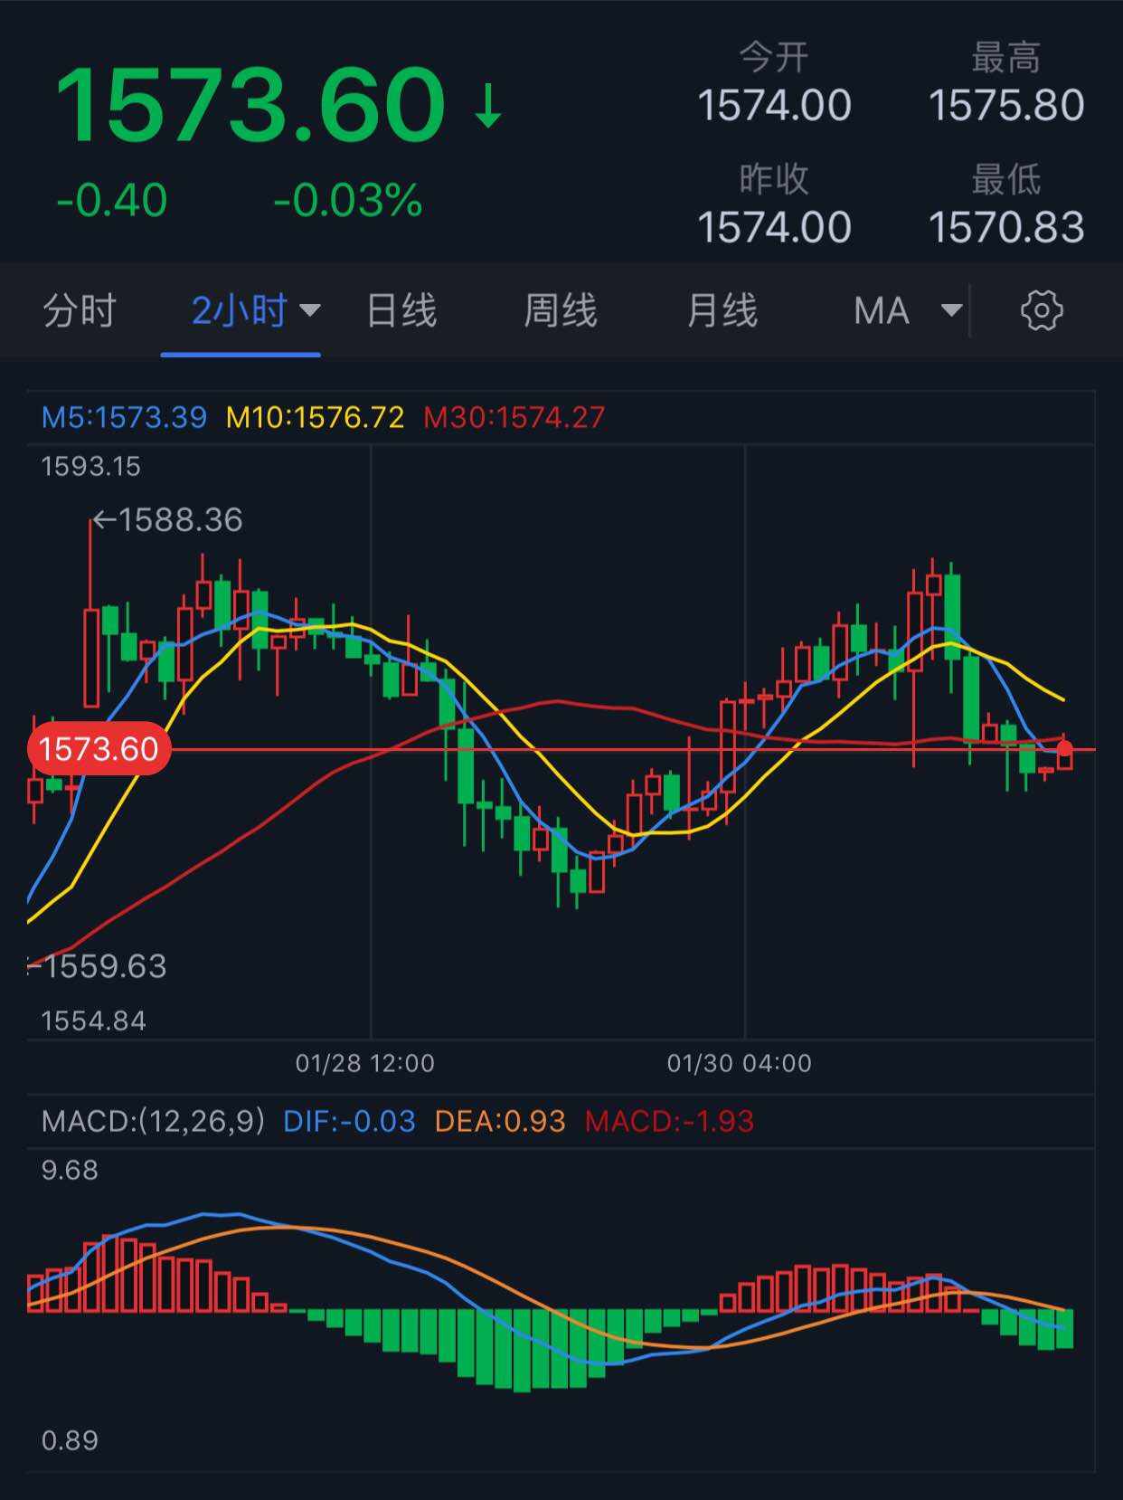Open the MA indicator selector
Viewport: 1123px width, 1500px height.
coord(882,311)
